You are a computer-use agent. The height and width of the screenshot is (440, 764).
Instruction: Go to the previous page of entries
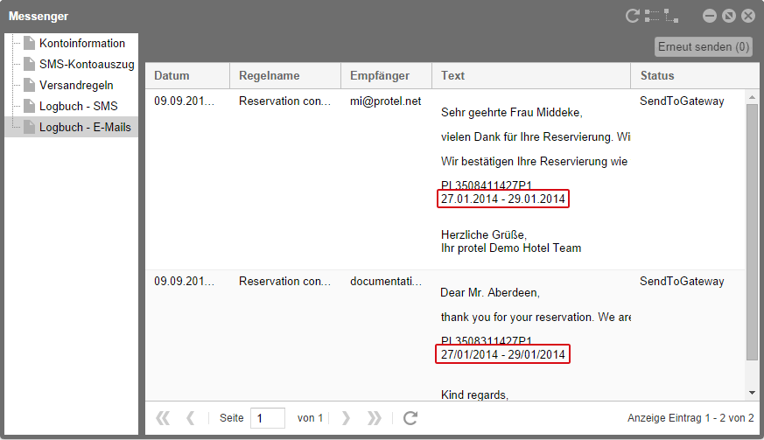tap(190, 418)
